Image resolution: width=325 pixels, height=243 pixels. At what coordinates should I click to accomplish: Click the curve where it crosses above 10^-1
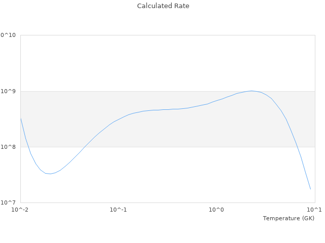tap(118, 119)
